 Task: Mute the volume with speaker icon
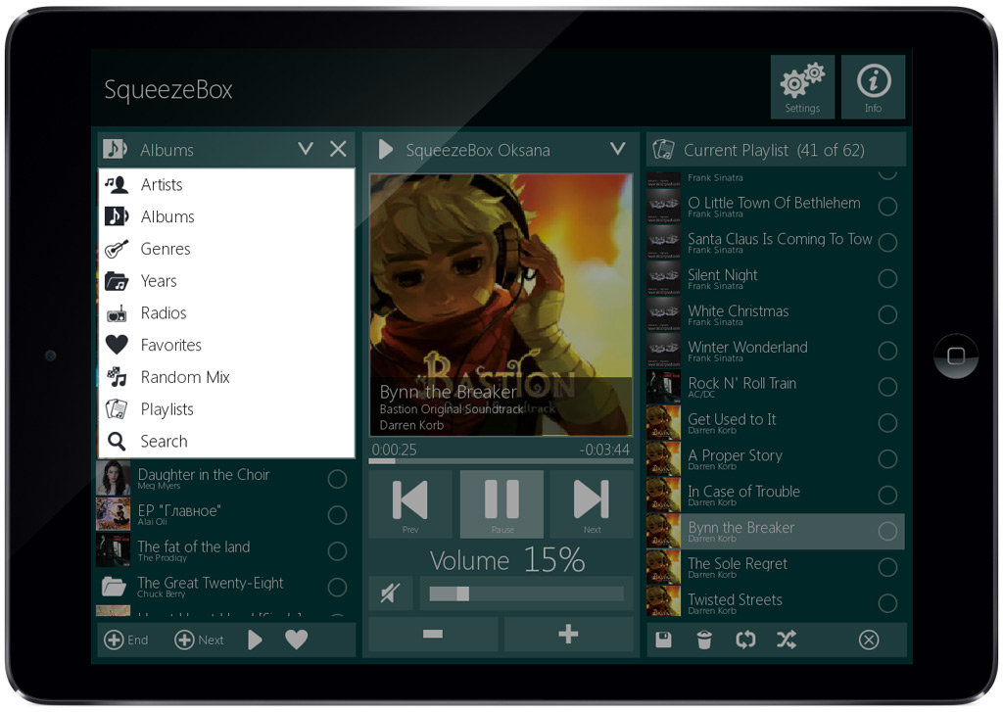click(x=390, y=593)
